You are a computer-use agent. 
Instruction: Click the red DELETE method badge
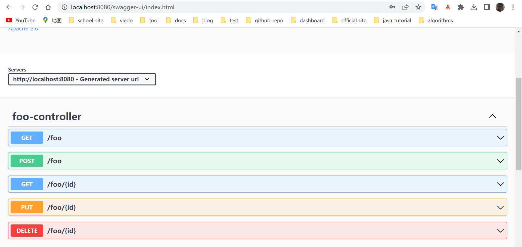[x=27, y=231]
